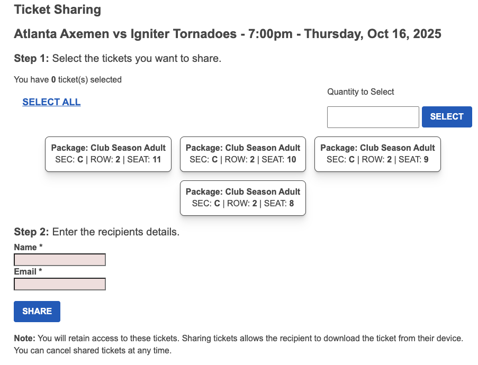
Task: Click the SELECT ALL link
Action: (51, 102)
